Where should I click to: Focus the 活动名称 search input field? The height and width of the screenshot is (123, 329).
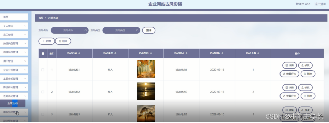tap(69, 30)
